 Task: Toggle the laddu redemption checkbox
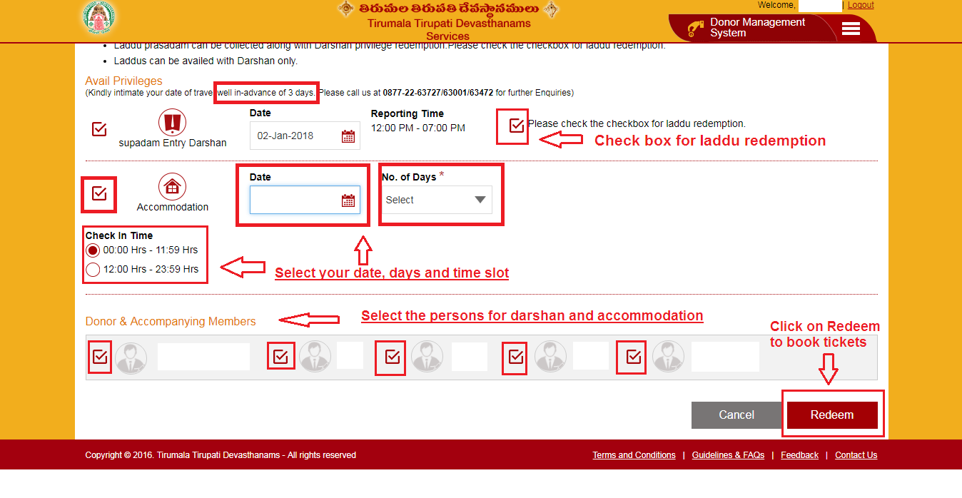[517, 126]
